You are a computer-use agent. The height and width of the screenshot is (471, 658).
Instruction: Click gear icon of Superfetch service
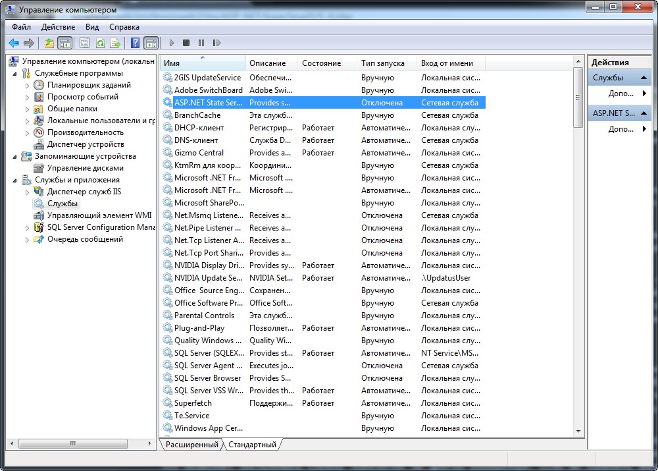(x=167, y=403)
